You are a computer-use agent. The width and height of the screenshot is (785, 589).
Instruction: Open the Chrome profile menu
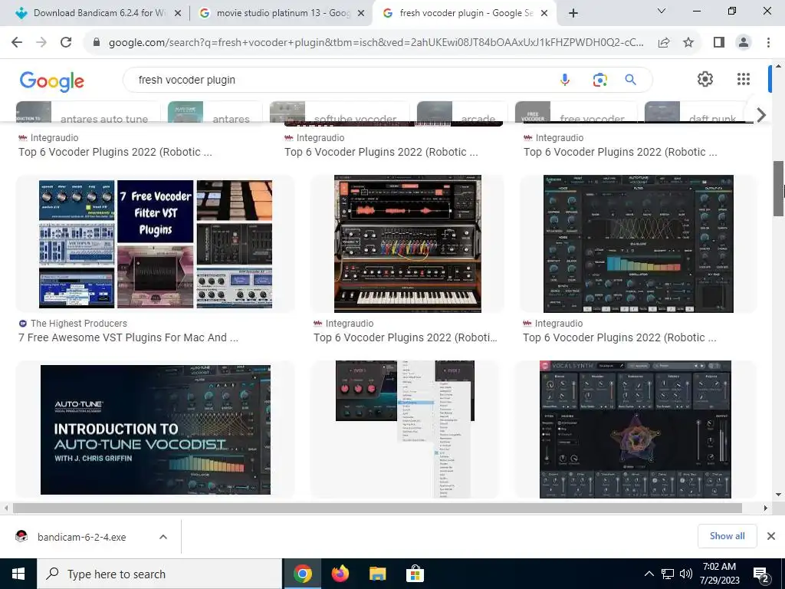point(744,43)
